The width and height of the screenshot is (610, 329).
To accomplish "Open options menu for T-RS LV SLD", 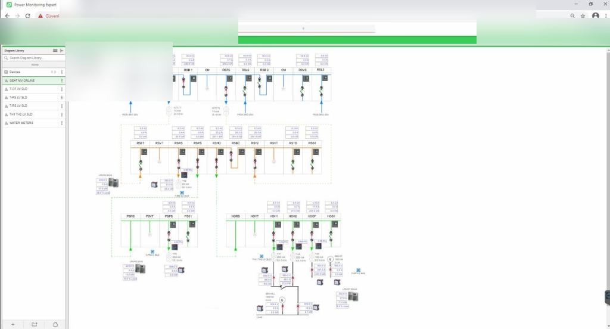I will [62, 106].
